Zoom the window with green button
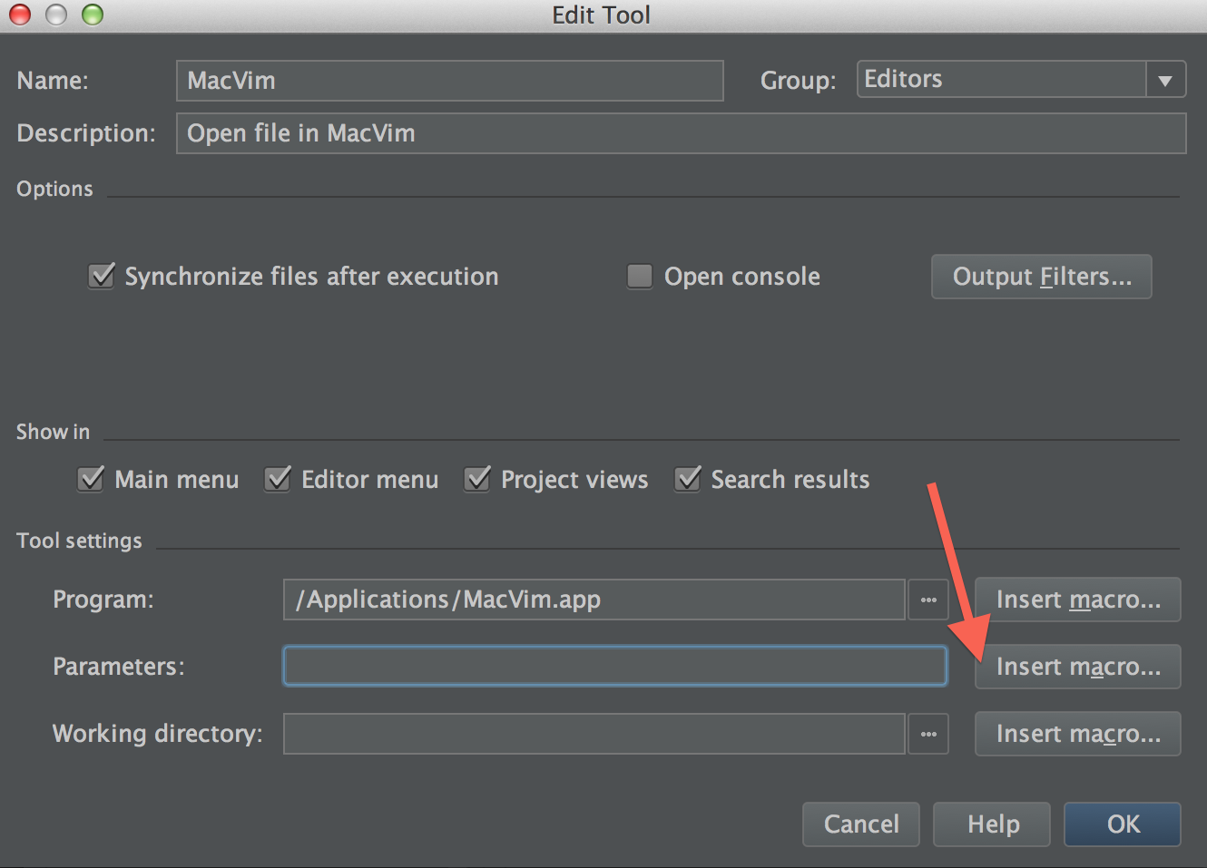The image size is (1207, 868). [93, 15]
